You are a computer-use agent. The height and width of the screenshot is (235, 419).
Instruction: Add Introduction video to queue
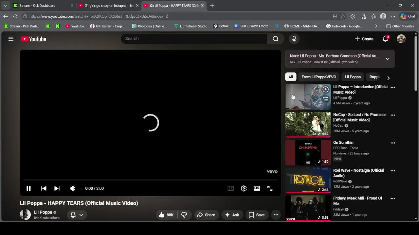coord(325,99)
